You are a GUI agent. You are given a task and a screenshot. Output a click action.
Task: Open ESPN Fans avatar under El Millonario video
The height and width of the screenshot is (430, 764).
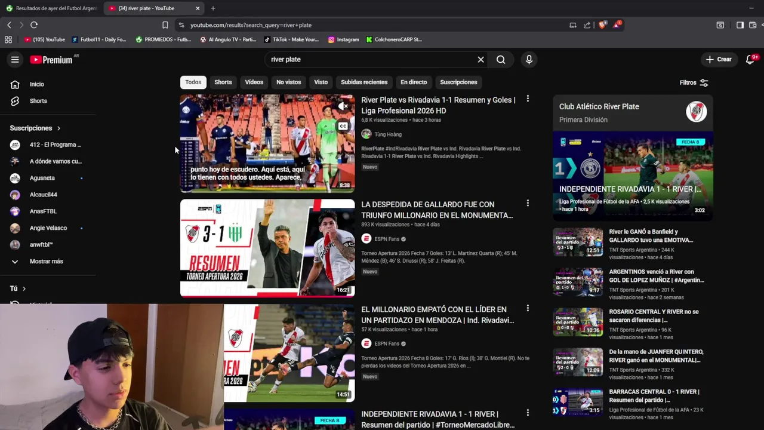click(366, 343)
